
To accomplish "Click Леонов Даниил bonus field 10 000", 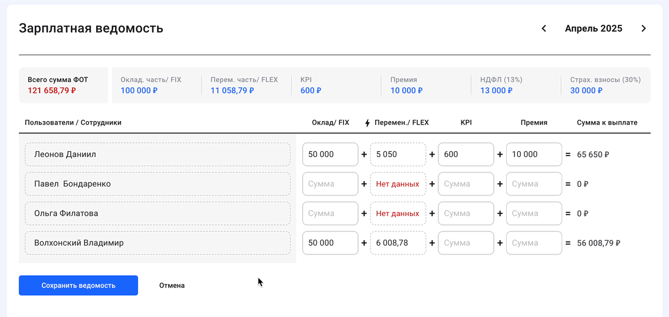I will tap(533, 154).
